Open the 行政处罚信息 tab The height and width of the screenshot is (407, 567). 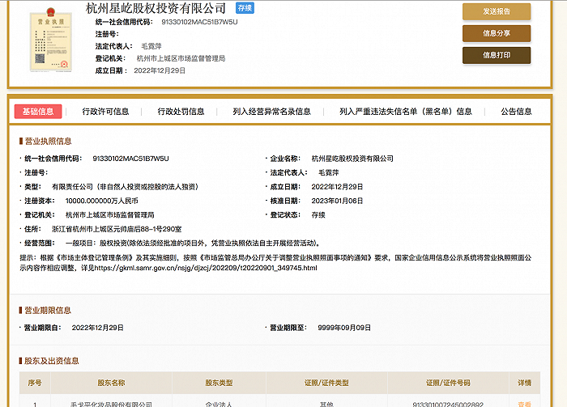coord(181,111)
